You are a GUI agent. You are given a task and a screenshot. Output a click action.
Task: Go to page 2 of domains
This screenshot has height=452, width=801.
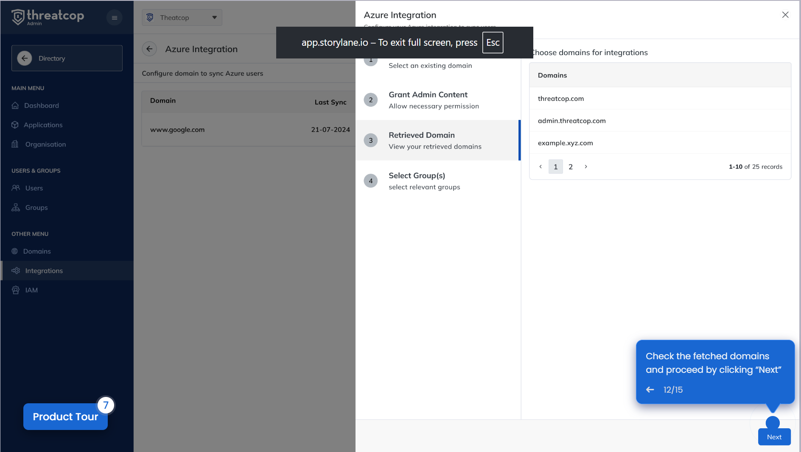(571, 167)
